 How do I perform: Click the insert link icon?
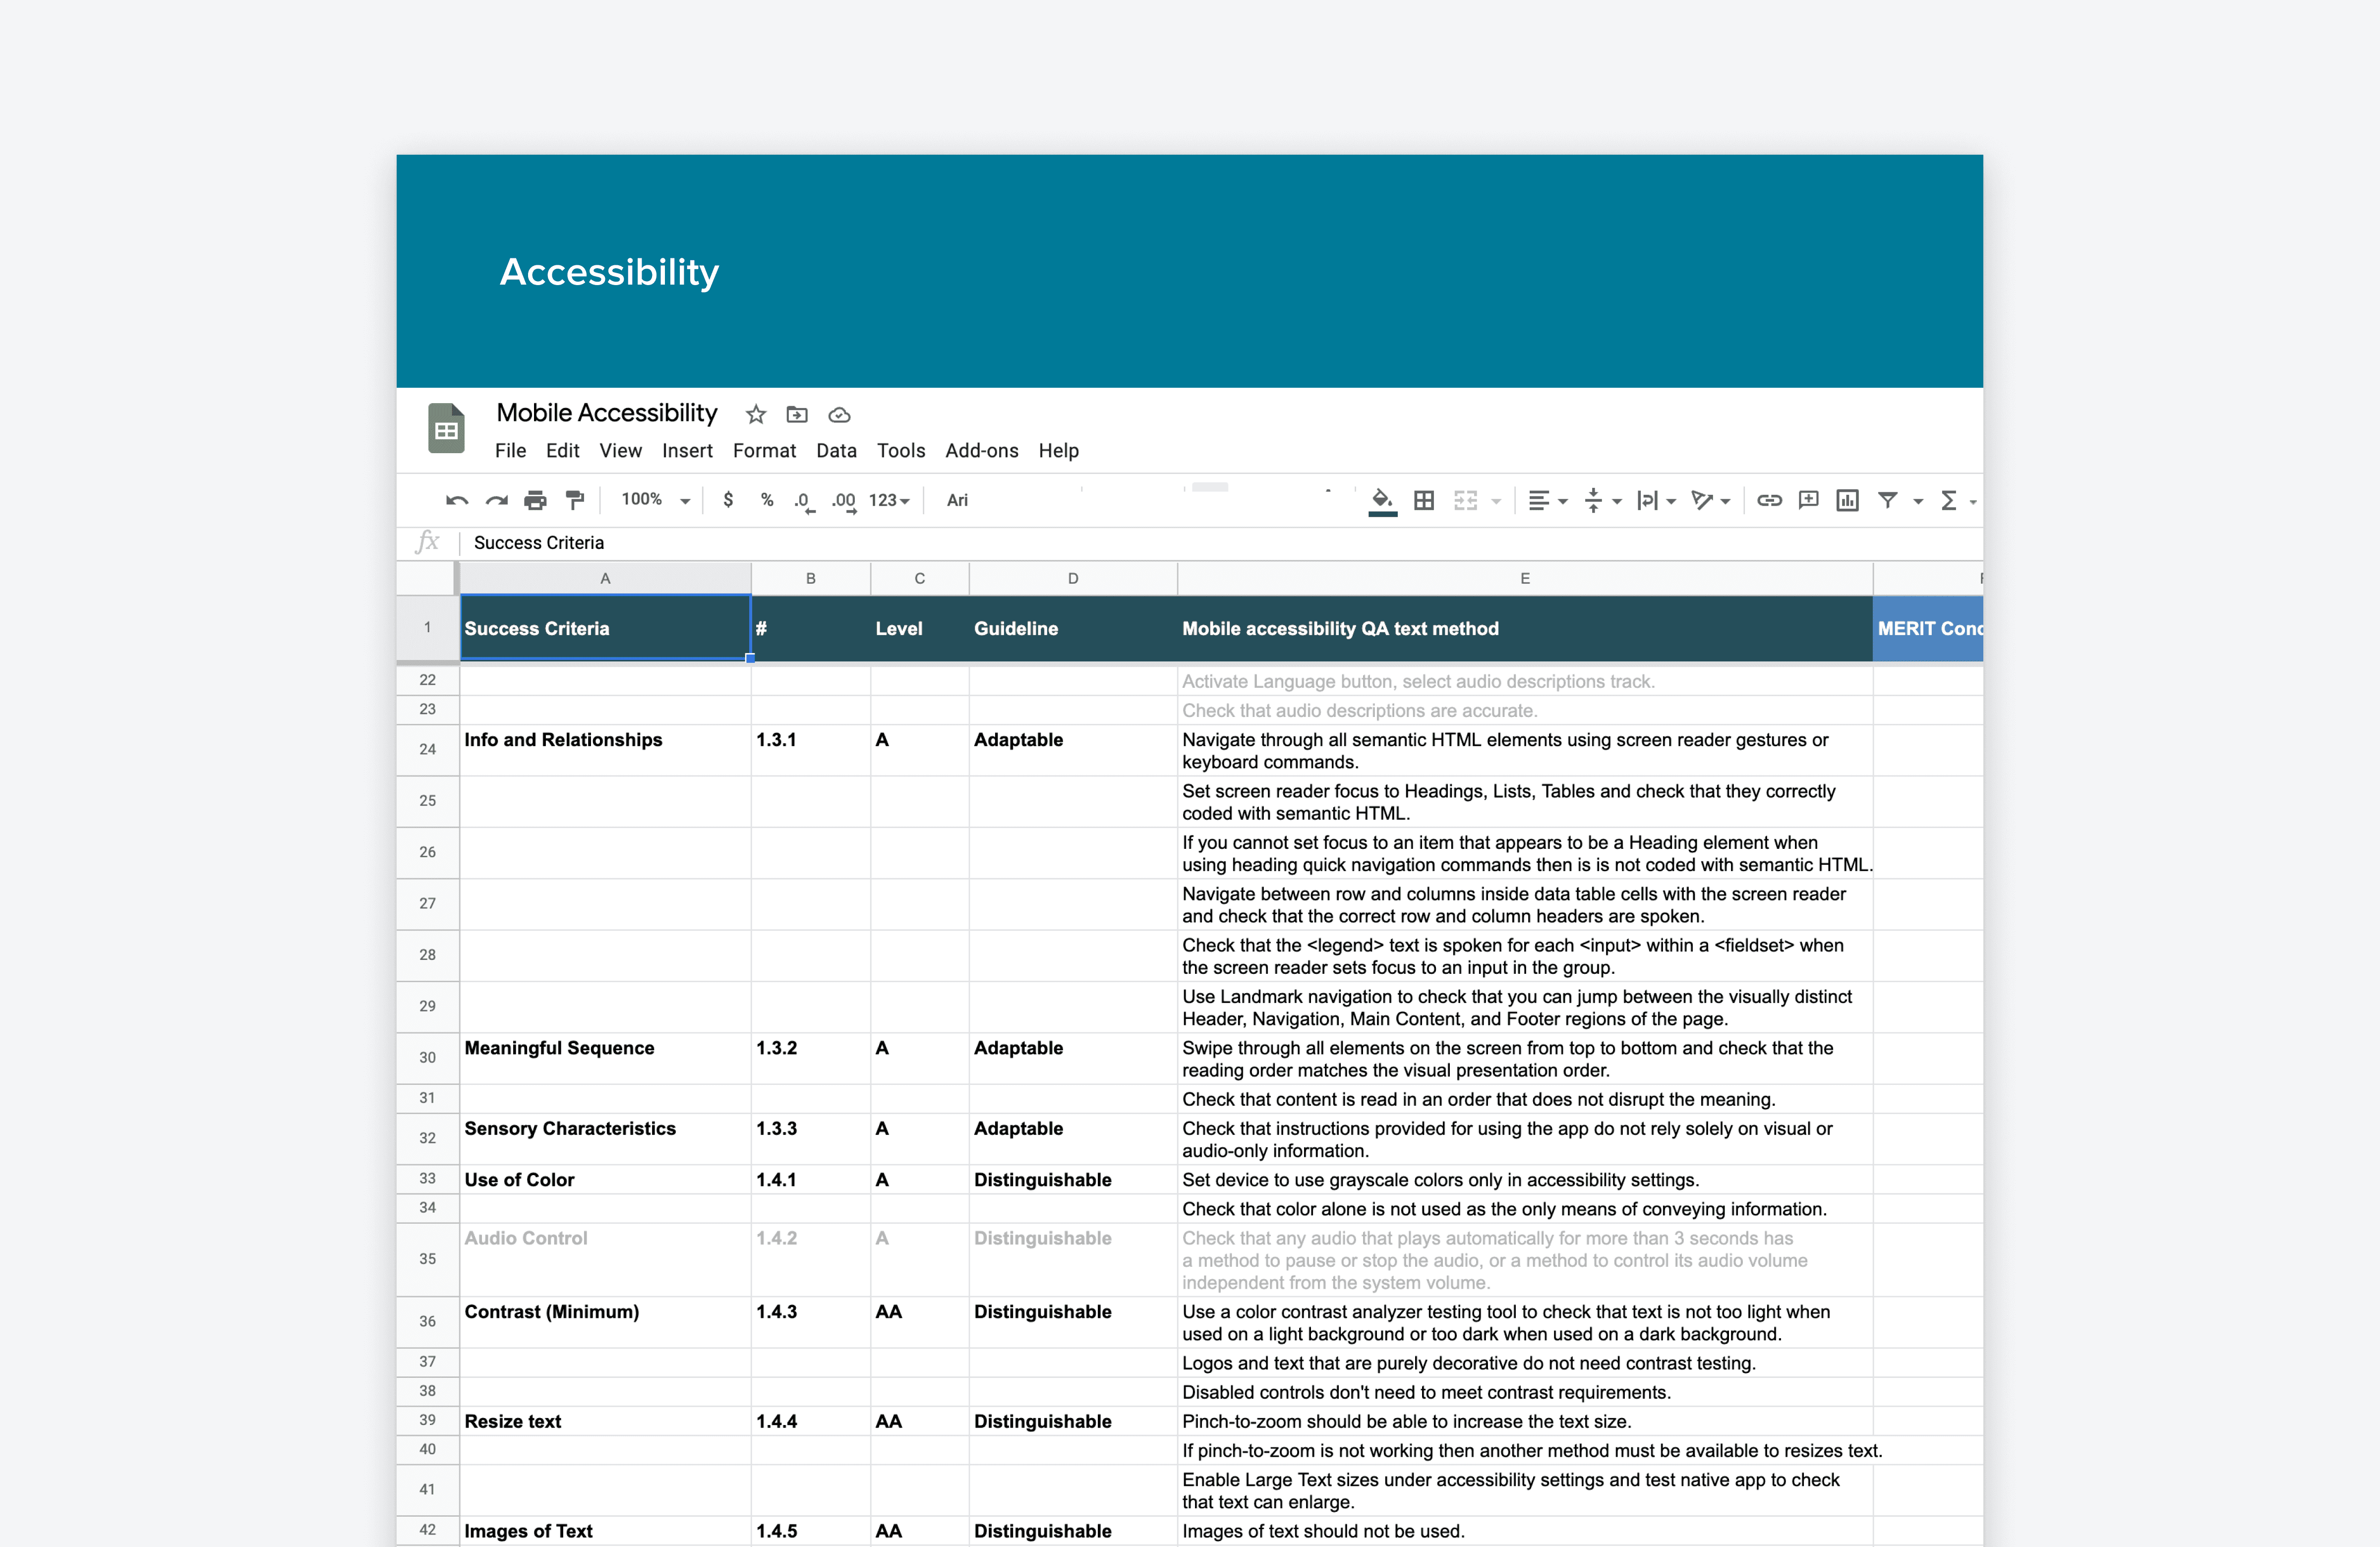tap(1768, 500)
